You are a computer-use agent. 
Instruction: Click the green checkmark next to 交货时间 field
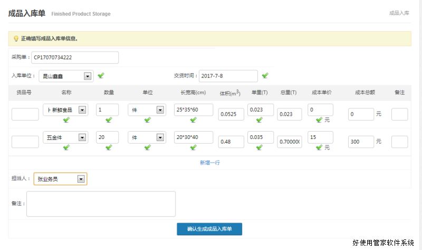click(265, 76)
